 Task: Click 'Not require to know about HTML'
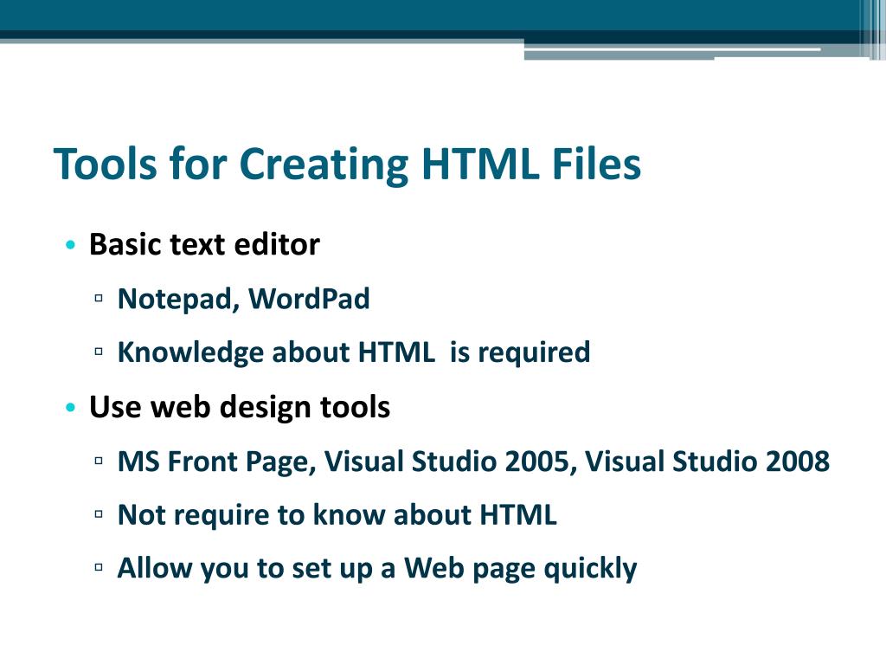pos(337,516)
